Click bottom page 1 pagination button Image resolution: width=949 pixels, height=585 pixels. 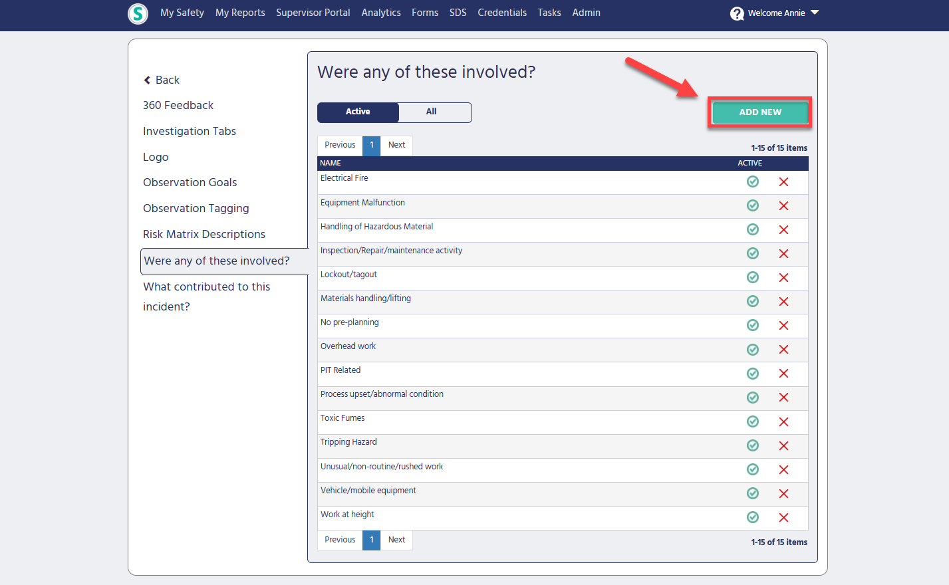point(372,540)
